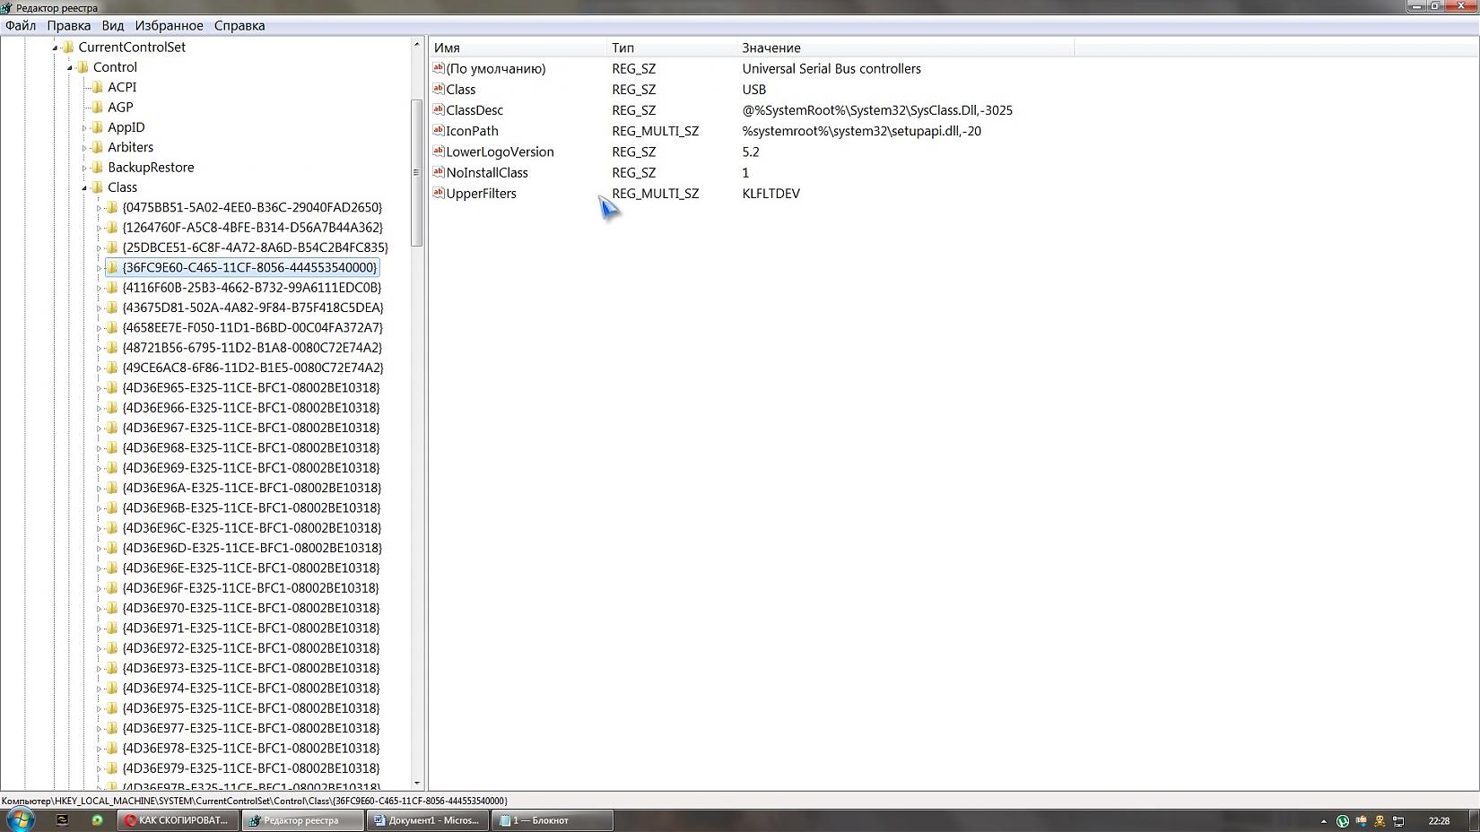Image resolution: width=1480 pixels, height=832 pixels.
Task: Select the NoInstallClass registry value
Action: pyautogui.click(x=486, y=172)
